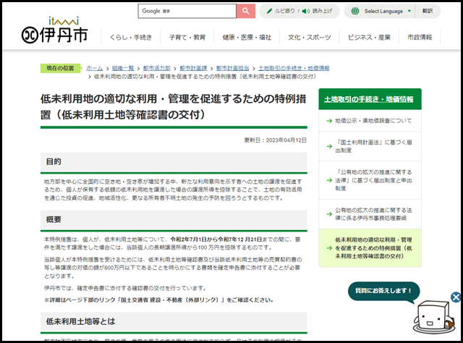
Task: Close the chatbot with the X icon
Action: click(x=456, y=297)
